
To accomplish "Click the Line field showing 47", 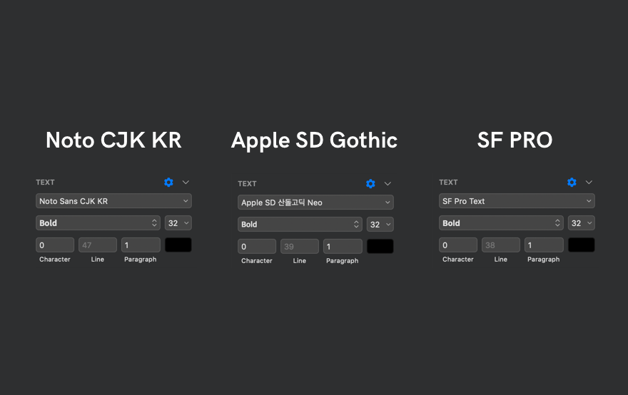I will (x=98, y=245).
